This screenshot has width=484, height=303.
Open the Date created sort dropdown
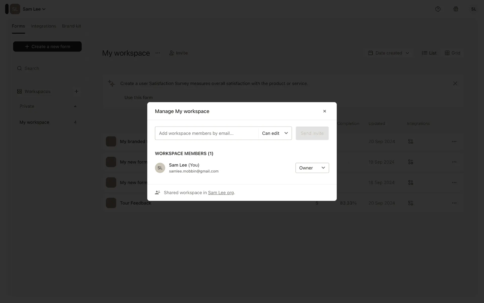(x=388, y=53)
